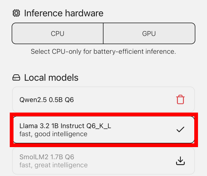Click the Llama 3.2 1B Instruct model name
Screen dimensions: 207x176
point(65,126)
